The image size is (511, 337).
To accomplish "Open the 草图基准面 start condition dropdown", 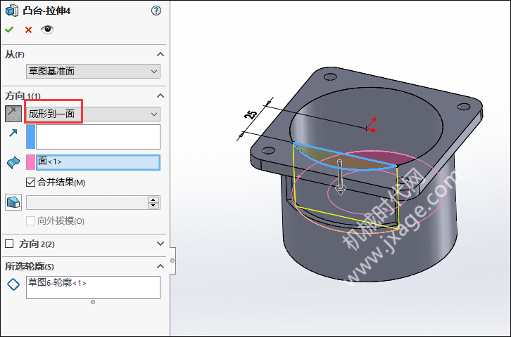I will [93, 71].
